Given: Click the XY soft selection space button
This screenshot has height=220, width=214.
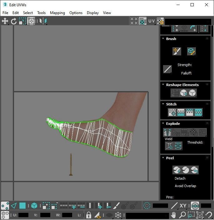Looking at the screenshot, I should [183, 206].
